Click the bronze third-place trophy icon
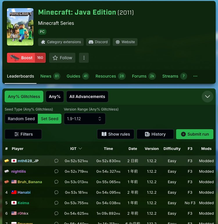The width and height of the screenshot is (218, 224). [7, 182]
